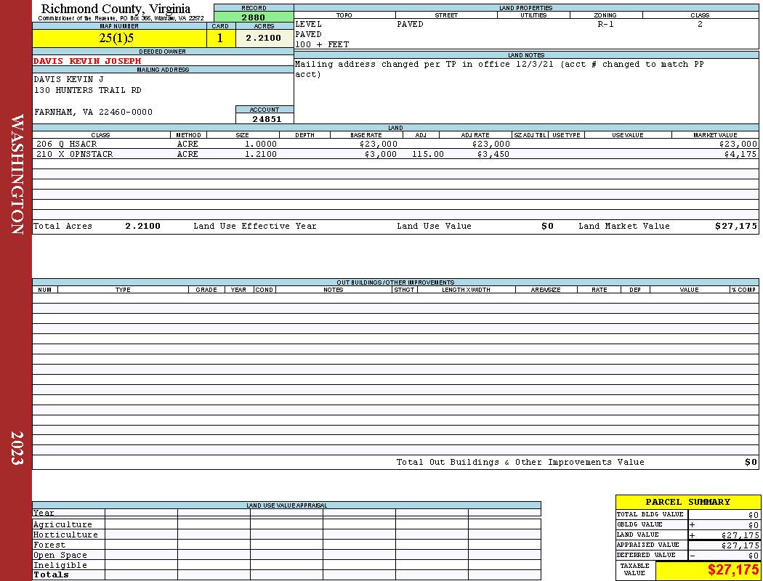This screenshot has width=763, height=581.
Task: Click mailing name DAVIS KEVIN J
Action: click(68, 79)
